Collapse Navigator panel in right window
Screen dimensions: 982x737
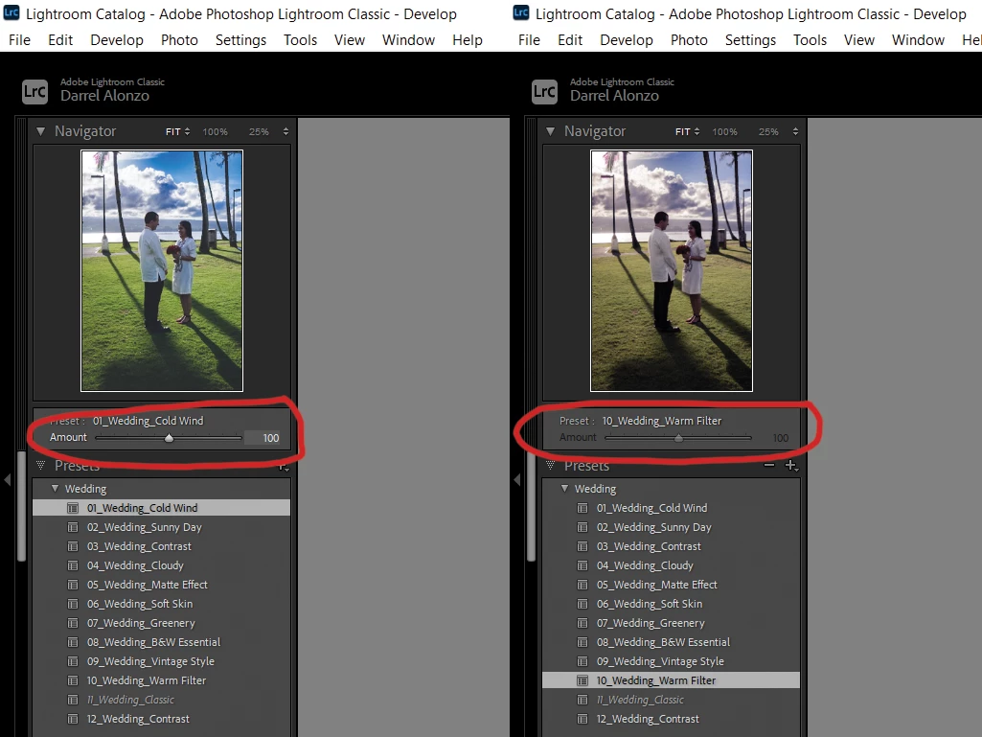[551, 131]
